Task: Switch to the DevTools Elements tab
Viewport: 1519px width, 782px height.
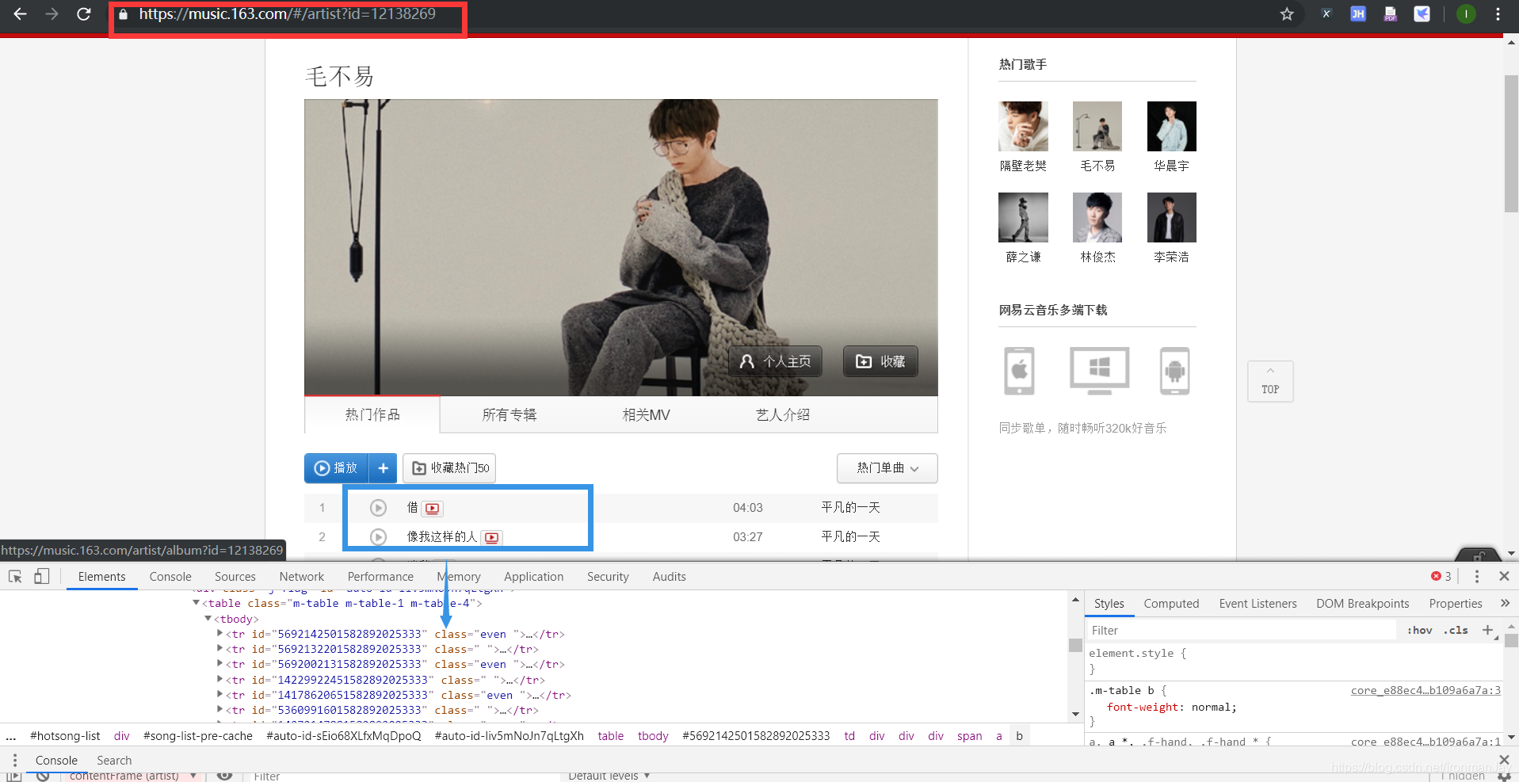Action: pyautogui.click(x=101, y=577)
